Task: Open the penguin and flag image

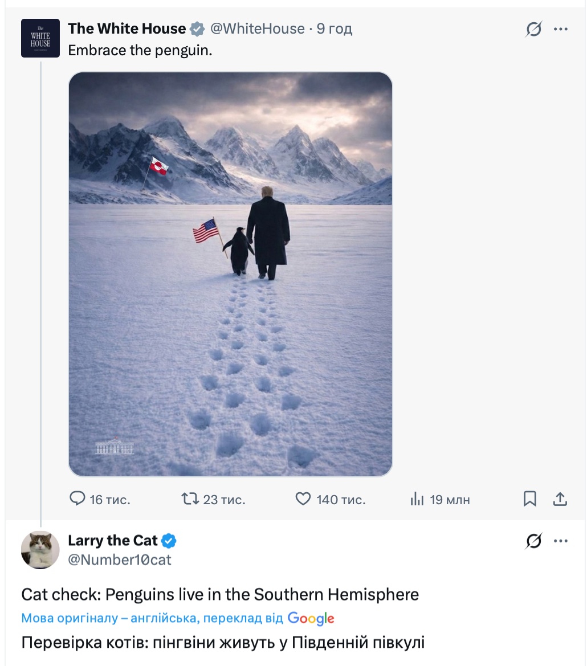Action: click(230, 274)
